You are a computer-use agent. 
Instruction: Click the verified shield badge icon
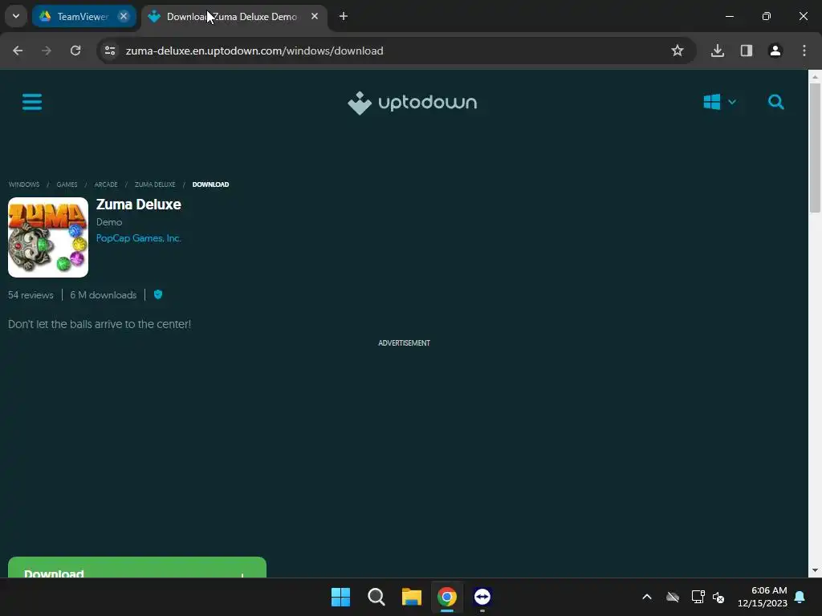point(158,294)
